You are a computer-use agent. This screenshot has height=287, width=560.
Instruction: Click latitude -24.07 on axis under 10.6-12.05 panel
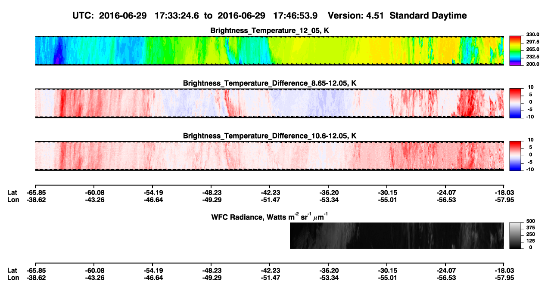coord(445,192)
